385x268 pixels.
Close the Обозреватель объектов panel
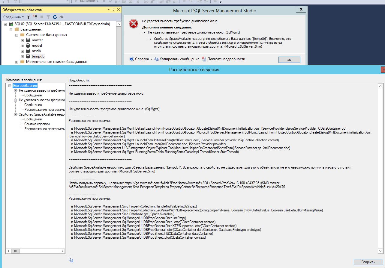tap(119, 10)
